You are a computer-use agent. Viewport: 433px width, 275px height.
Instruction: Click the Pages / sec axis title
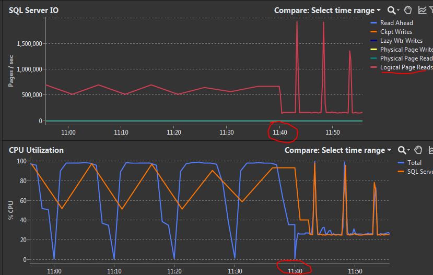[x=11, y=71]
